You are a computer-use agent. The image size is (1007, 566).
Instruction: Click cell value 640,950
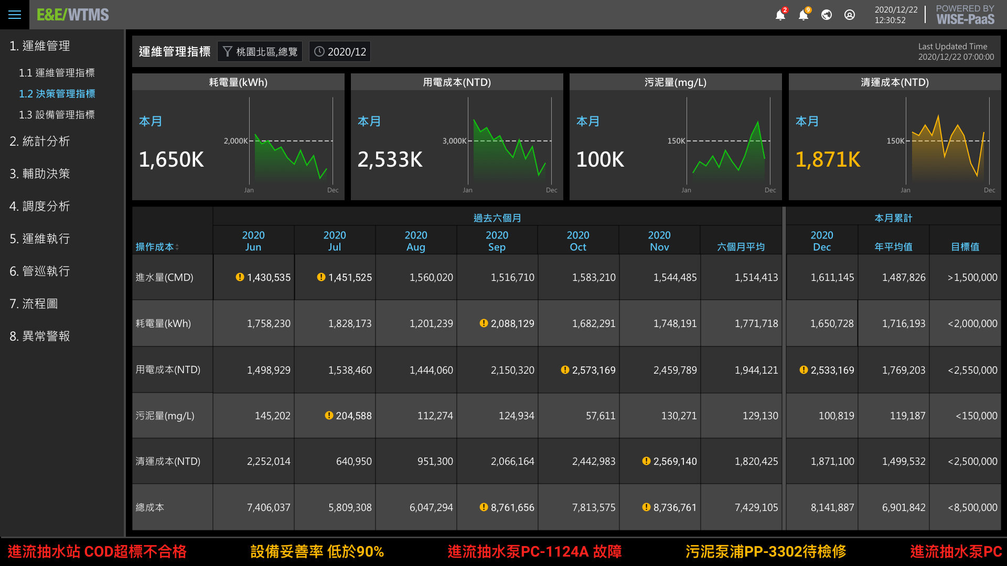(x=354, y=461)
